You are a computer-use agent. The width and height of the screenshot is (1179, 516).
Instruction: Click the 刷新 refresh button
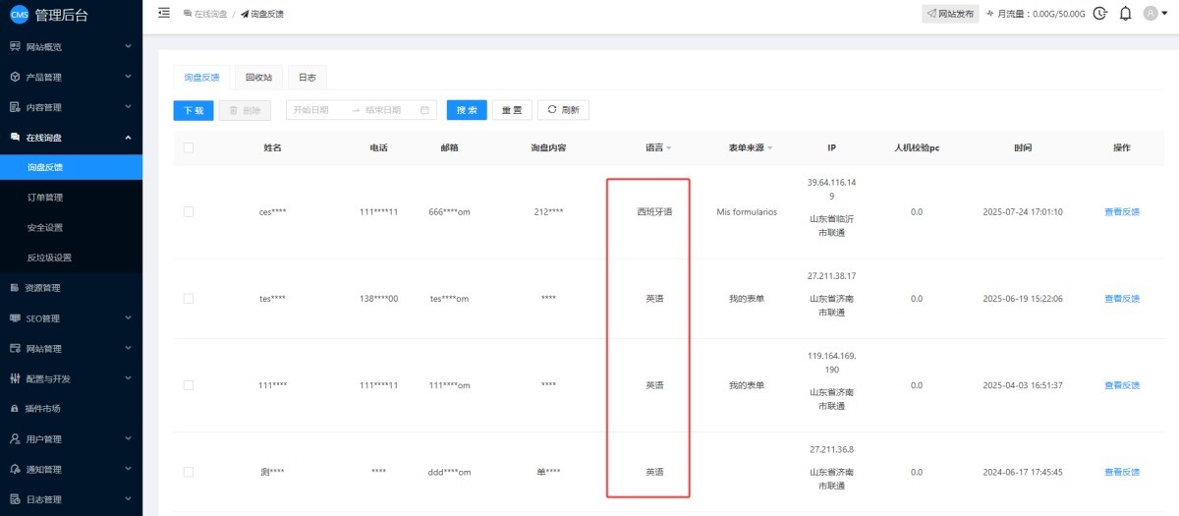pyautogui.click(x=563, y=110)
